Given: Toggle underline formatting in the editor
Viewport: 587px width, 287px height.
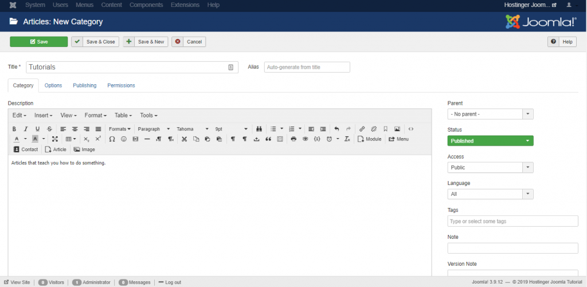Looking at the screenshot, I should pos(37,129).
